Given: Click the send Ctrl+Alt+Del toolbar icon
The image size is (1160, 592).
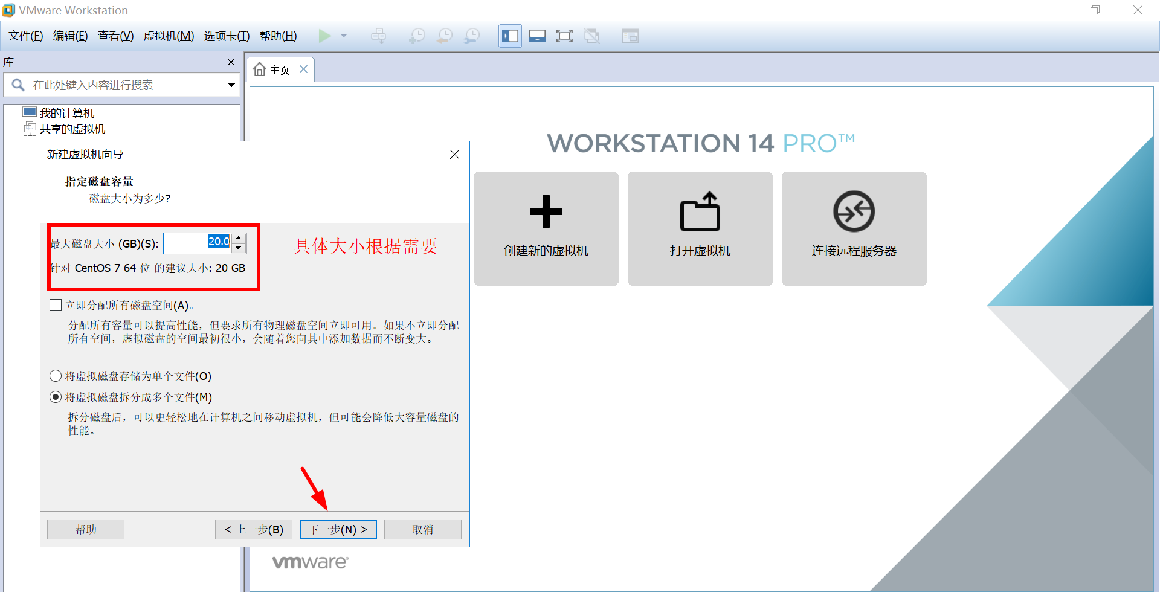Looking at the screenshot, I should pos(379,36).
